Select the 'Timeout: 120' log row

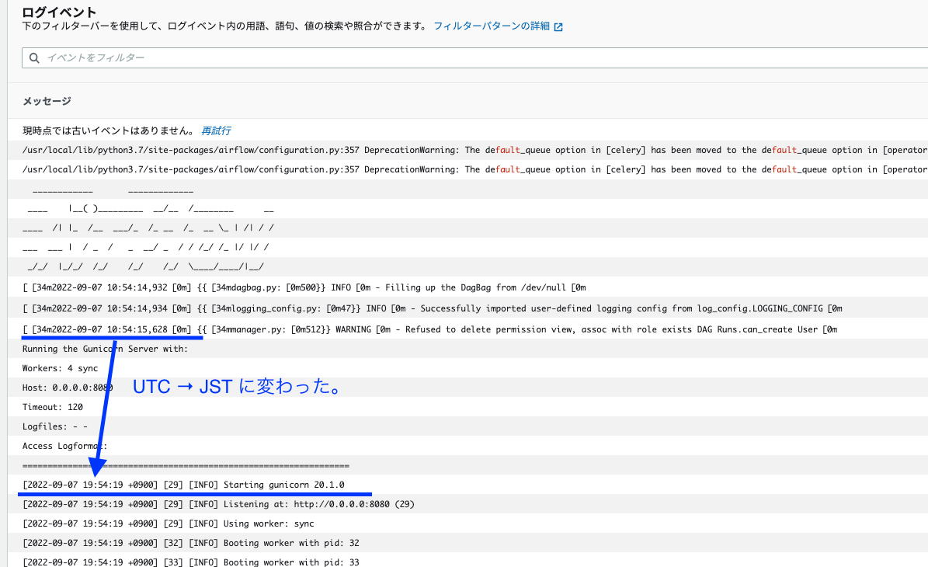(x=467, y=407)
